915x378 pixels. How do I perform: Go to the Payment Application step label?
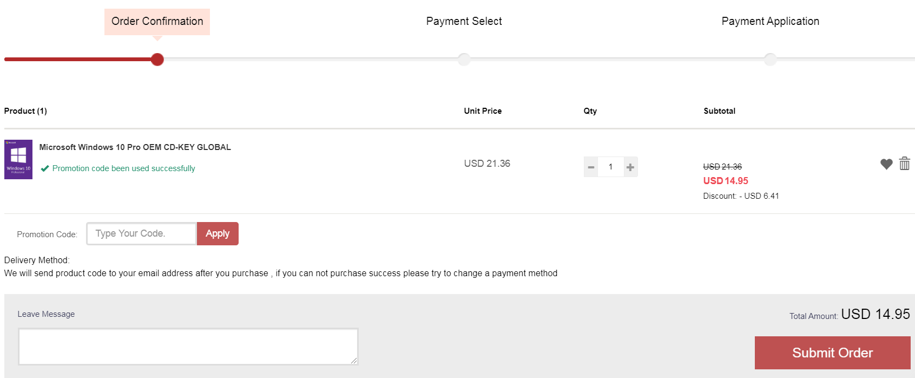click(770, 22)
